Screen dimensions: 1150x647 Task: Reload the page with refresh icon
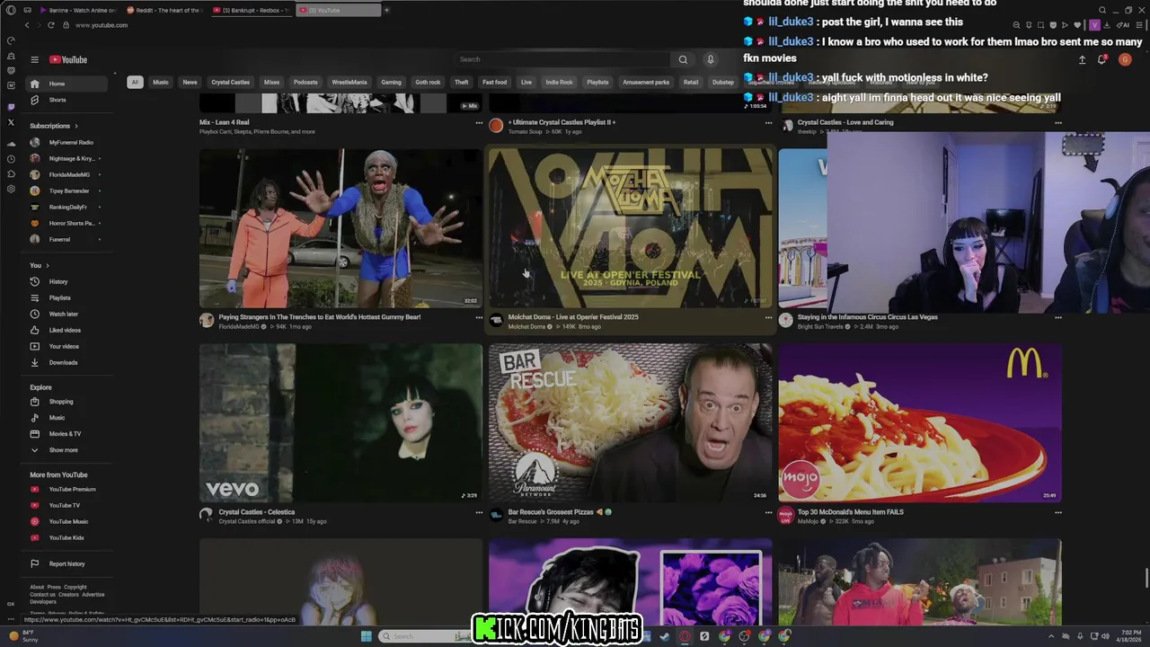click(x=51, y=25)
